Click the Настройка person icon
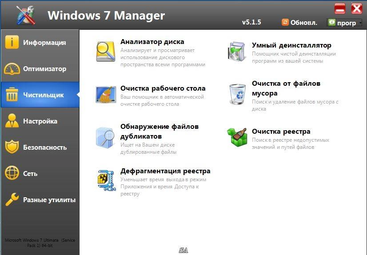 point(12,121)
